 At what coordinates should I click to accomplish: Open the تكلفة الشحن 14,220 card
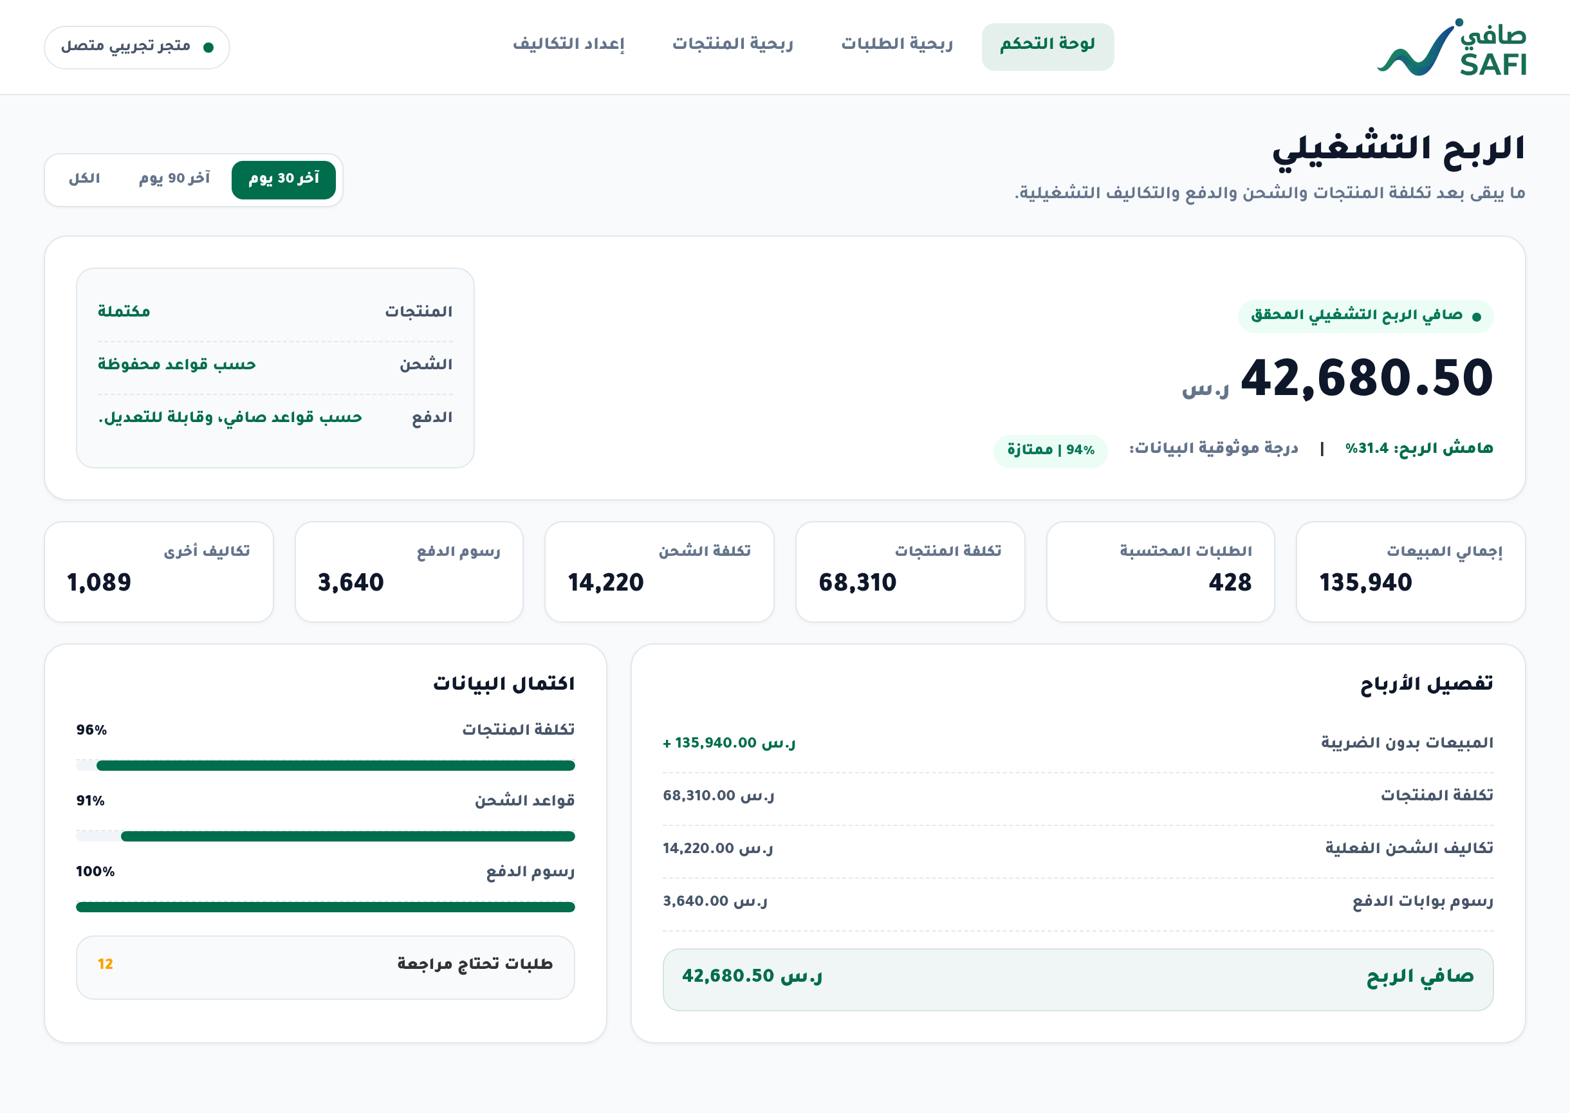(660, 571)
